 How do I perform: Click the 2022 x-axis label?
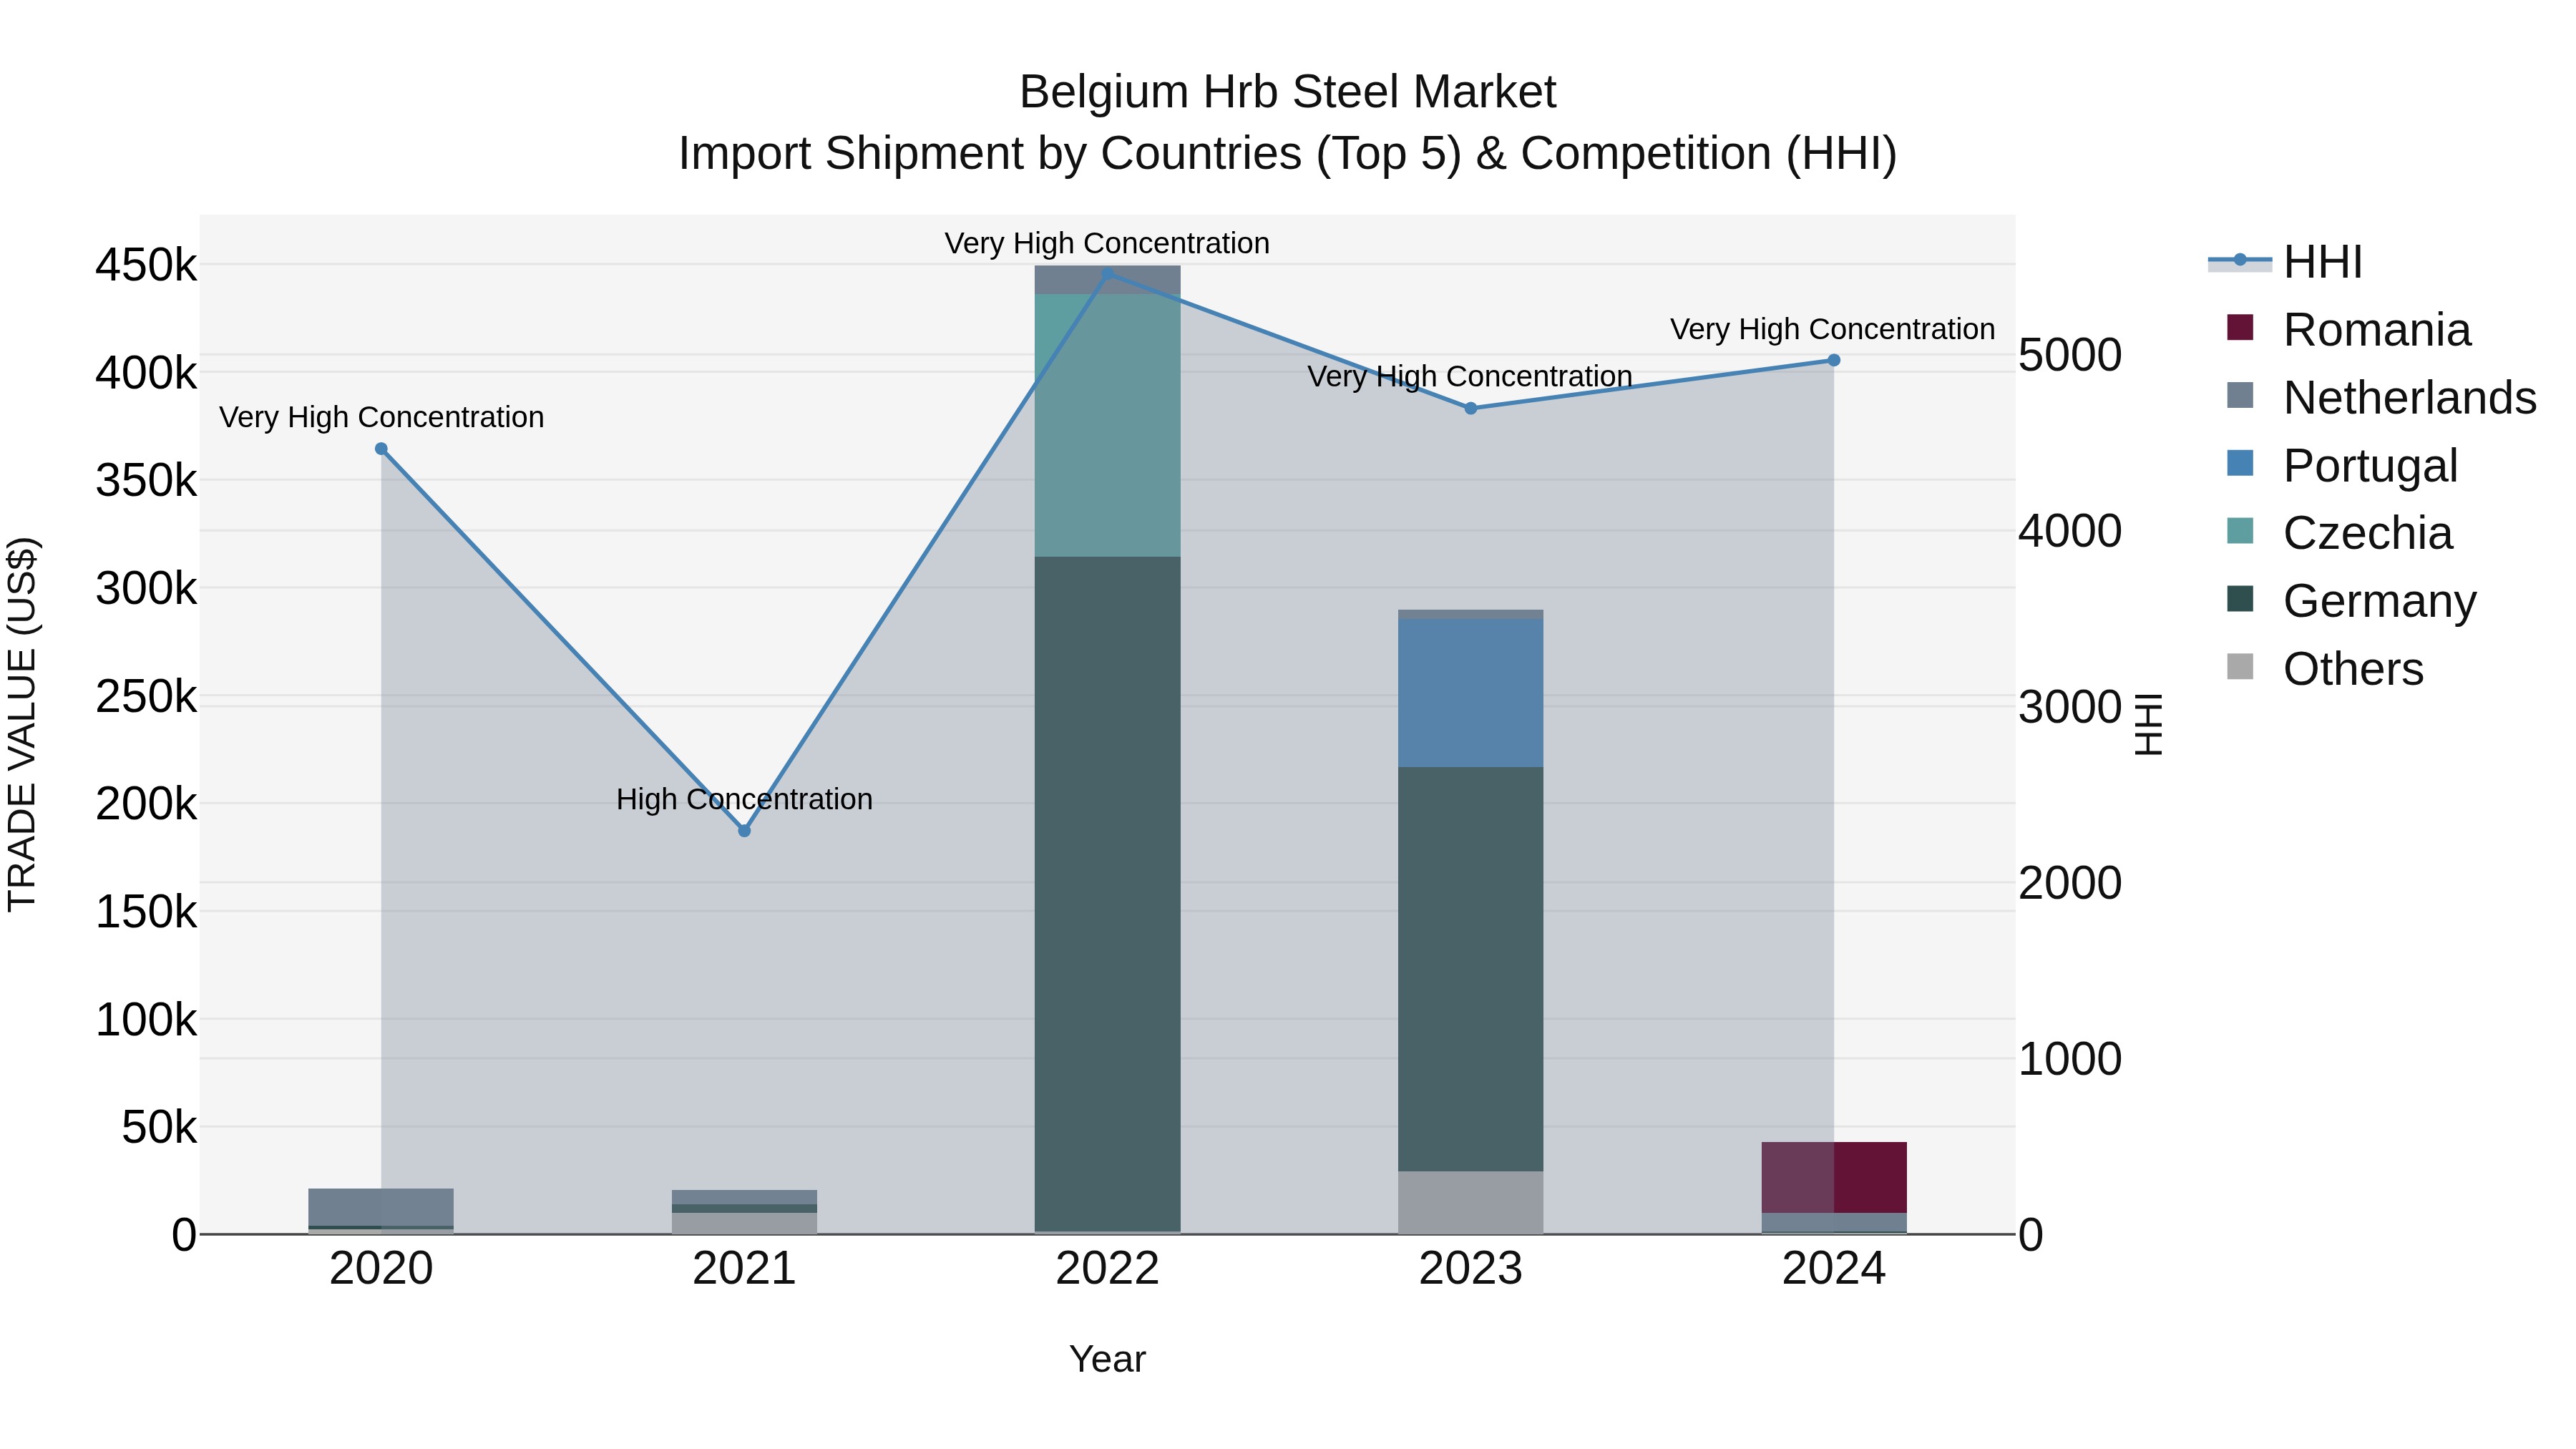tap(1107, 1269)
